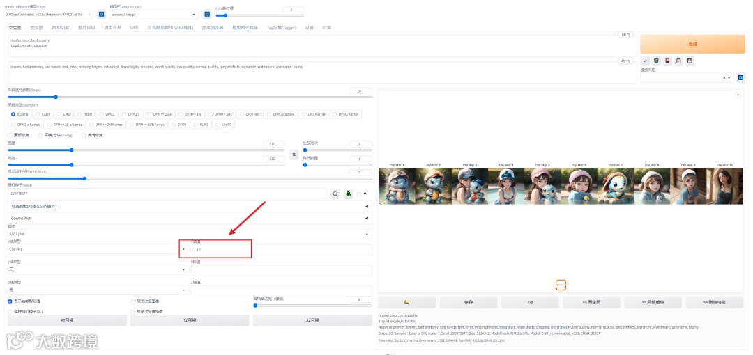Click the YZ互换 swap button
Screen dimensions: 753x355
[x=190, y=320]
